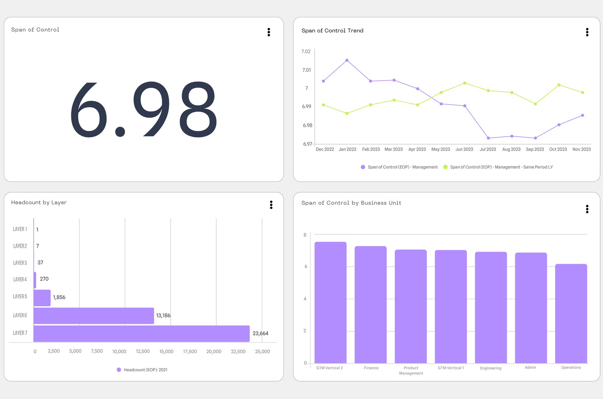Expand the Business Unit chart options list
The width and height of the screenshot is (603, 399).
pos(588,209)
